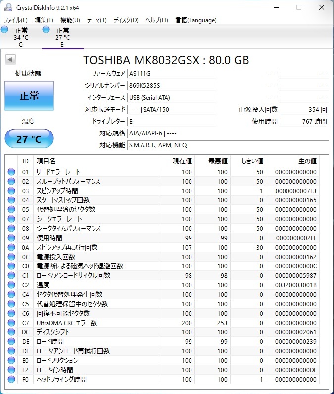
Task: Click status orb for スピンアップ時間 row
Action: pos(11,191)
